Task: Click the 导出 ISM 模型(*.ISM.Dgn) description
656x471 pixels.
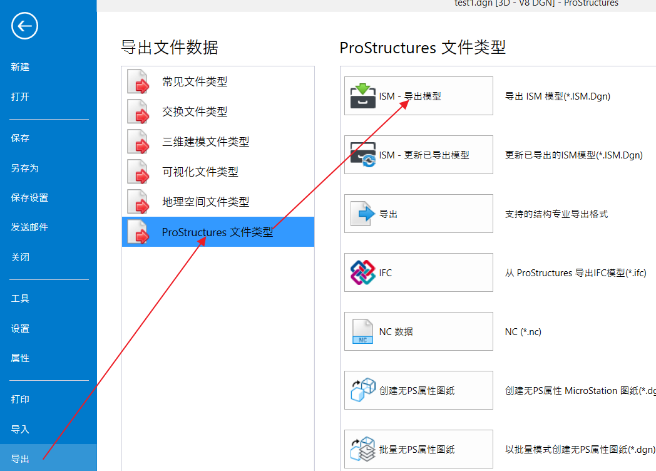Action: click(x=558, y=96)
